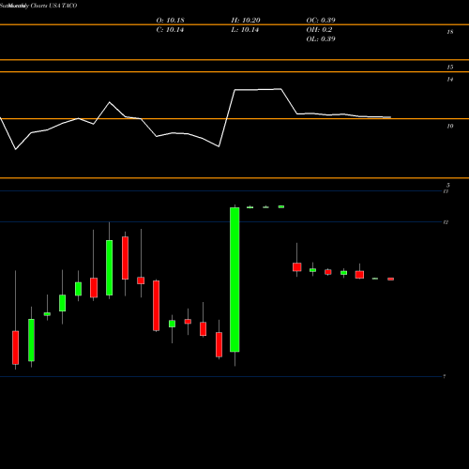Image resolution: width=469 pixels, height=469 pixels.
Task: Click the "15" price axis label
Action: click(450, 67)
